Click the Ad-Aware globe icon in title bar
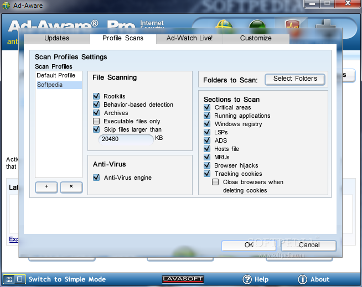 pyautogui.click(x=6, y=6)
